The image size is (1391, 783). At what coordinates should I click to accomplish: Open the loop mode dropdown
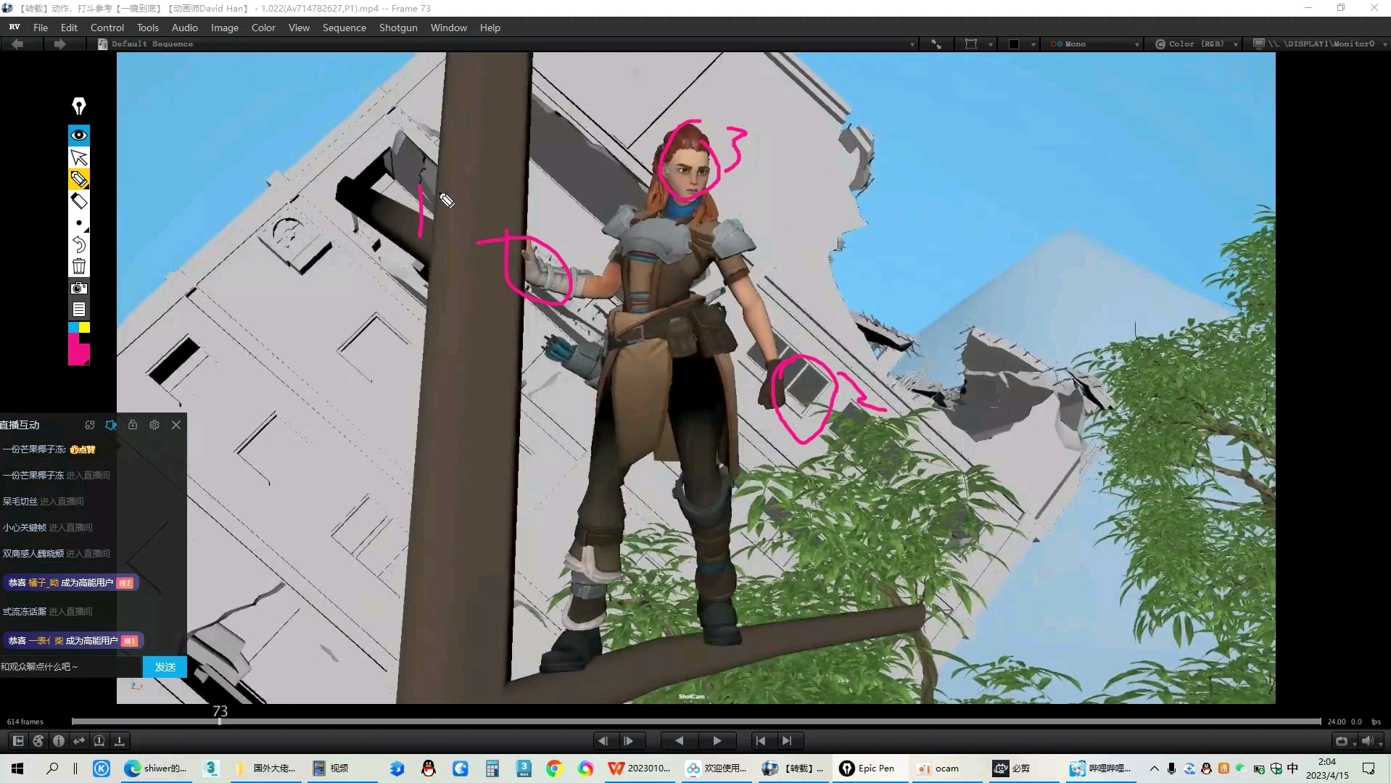coord(1344,741)
